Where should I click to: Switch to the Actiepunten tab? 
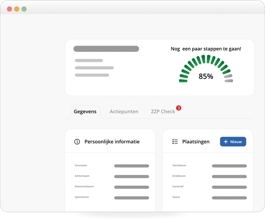124,111
